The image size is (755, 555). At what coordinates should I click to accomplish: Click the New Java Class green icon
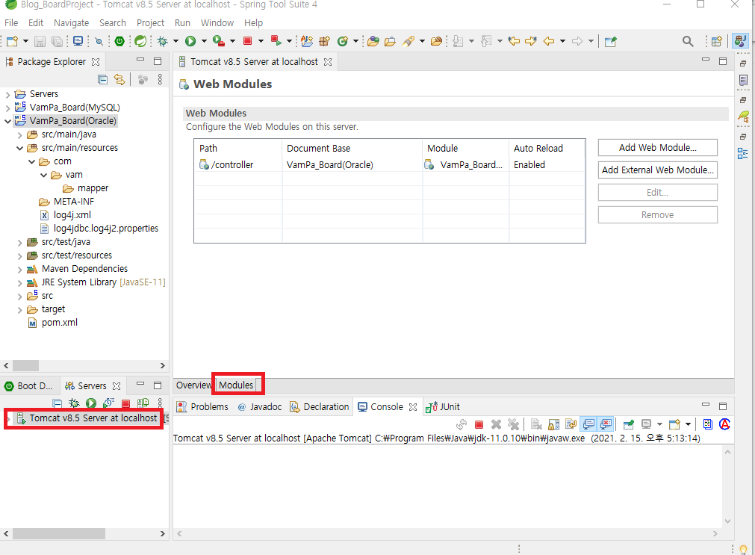pyautogui.click(x=342, y=41)
